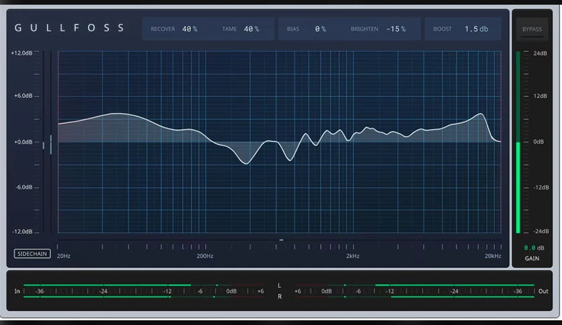Click the +6.0dB scale label

pyautogui.click(x=23, y=95)
